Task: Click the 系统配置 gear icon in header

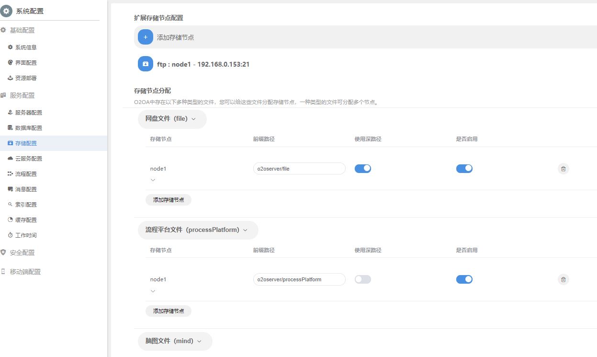Action: 6,11
